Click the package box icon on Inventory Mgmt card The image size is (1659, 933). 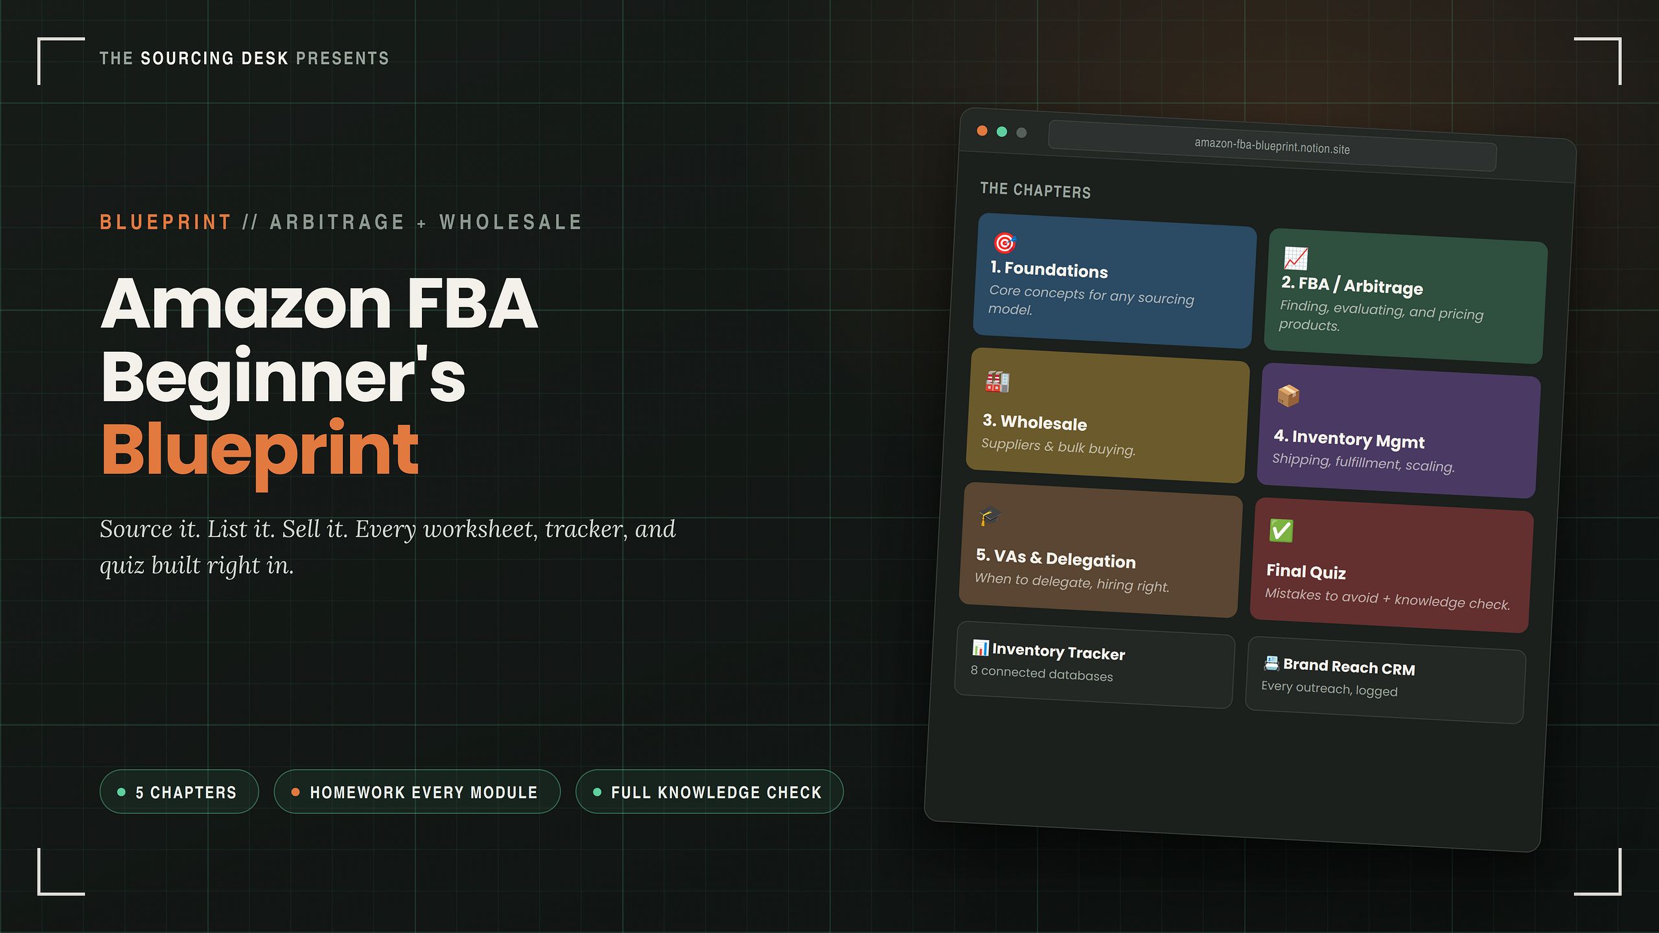pos(1288,396)
